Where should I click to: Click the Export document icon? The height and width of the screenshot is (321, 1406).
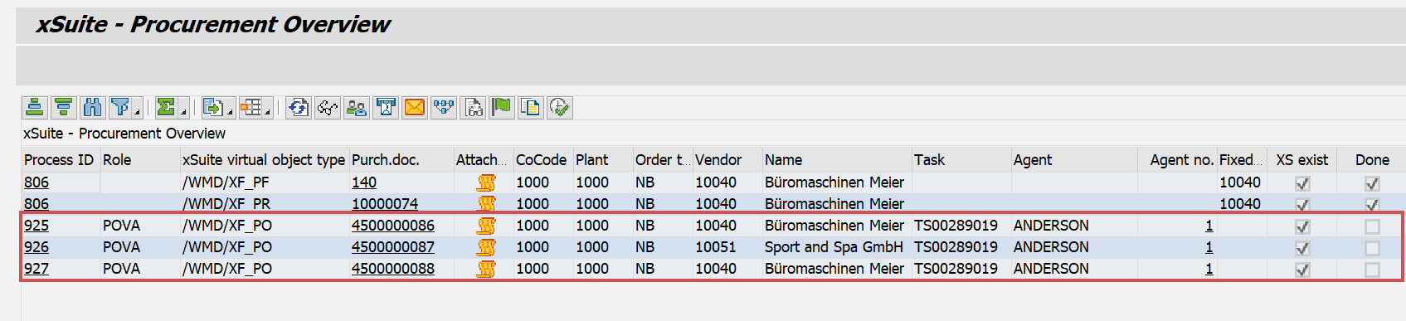tap(212, 107)
